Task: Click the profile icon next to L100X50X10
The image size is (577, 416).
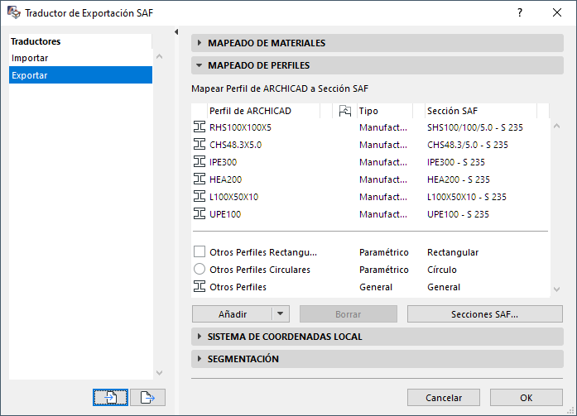Action: [x=200, y=197]
